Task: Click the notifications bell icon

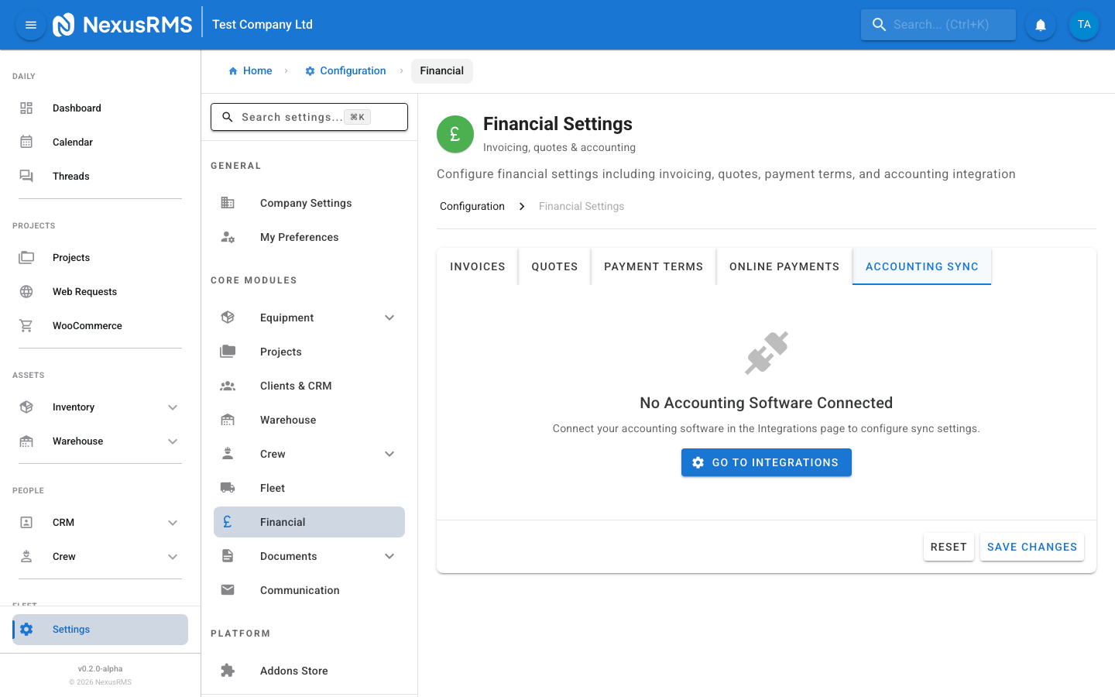Action: [x=1040, y=24]
